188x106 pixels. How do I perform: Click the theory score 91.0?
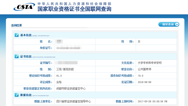[59, 76]
